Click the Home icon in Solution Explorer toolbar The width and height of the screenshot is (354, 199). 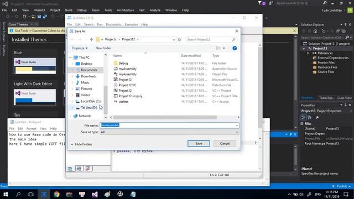[x=315, y=31]
